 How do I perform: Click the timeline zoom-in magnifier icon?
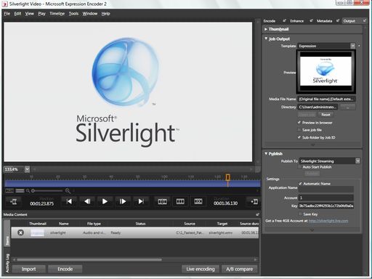(68, 191)
